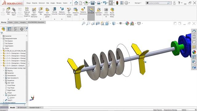This screenshot has width=197, height=111.
Task: Click Speedpak'ı Güncelle icon
Action: pyautogui.click(x=98, y=10)
